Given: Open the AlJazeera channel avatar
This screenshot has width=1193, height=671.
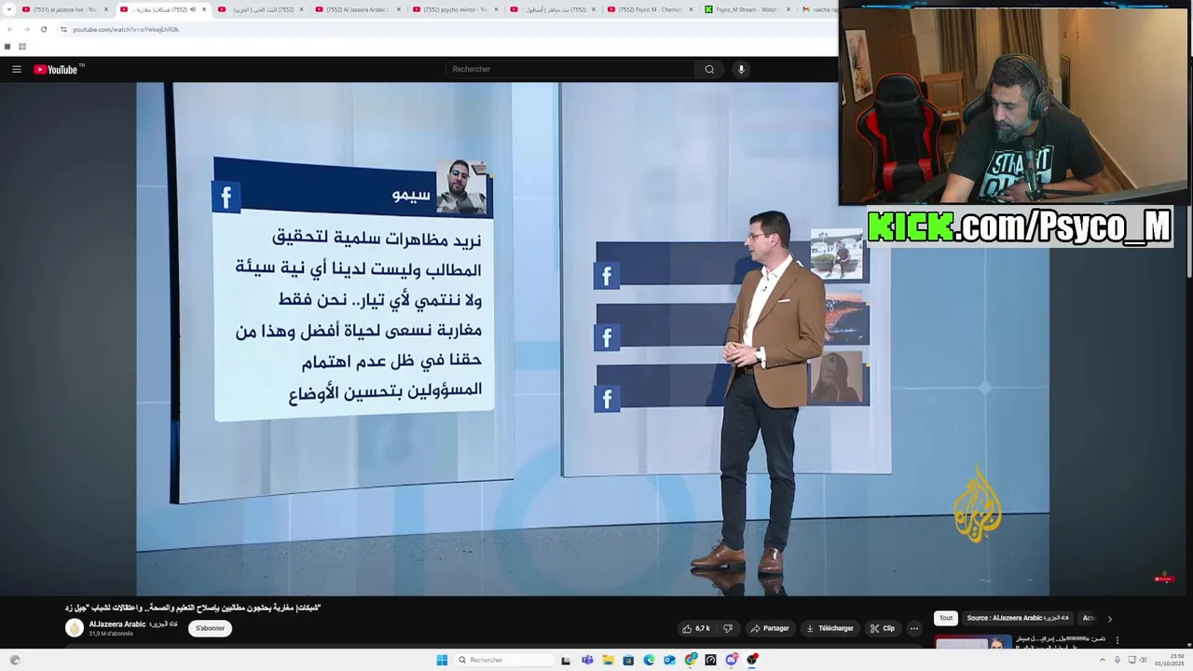Looking at the screenshot, I should click(x=75, y=628).
